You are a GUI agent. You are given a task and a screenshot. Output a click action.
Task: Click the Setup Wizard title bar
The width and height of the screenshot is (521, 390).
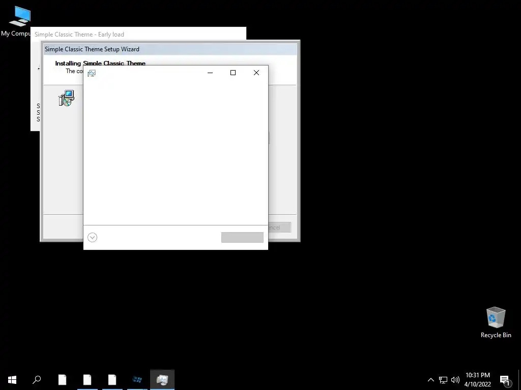[170, 49]
